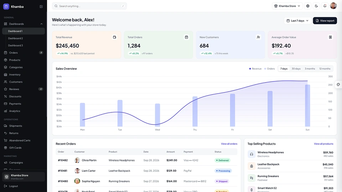Open the theme customizer palette icon
This screenshot has width=342, height=192.
(338, 85)
